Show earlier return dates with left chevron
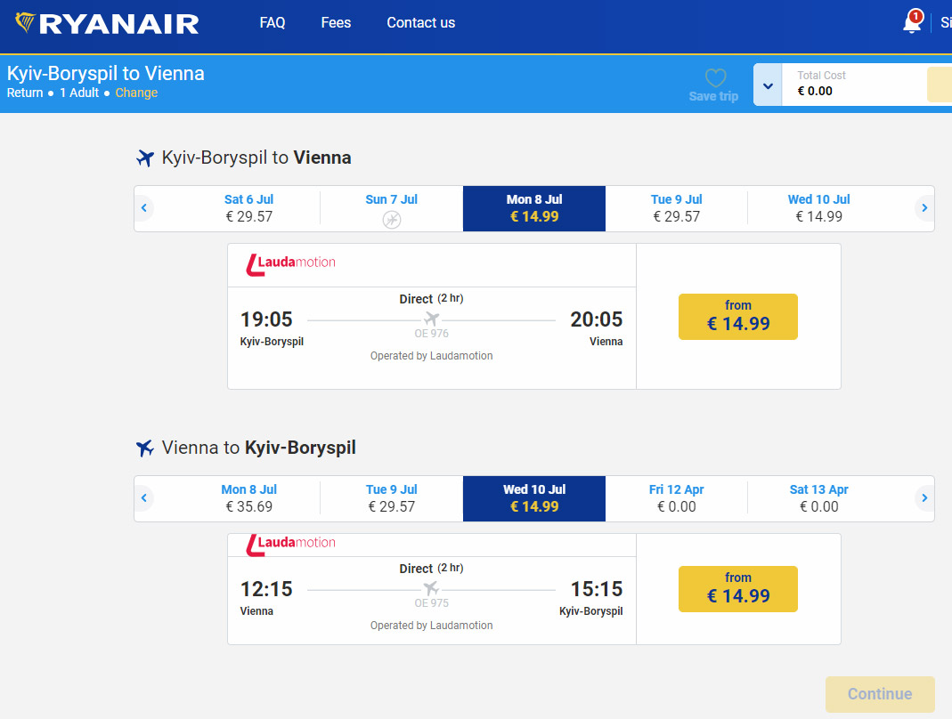 pos(144,498)
